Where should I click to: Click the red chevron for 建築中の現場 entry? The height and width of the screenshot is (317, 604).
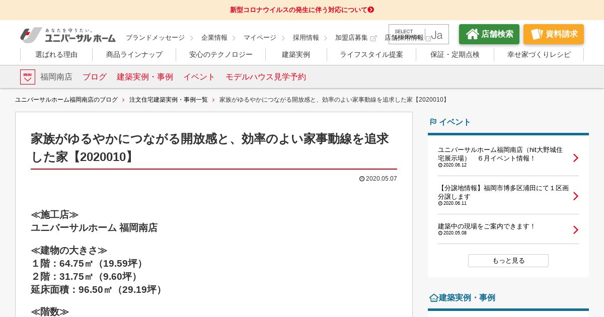[576, 230]
